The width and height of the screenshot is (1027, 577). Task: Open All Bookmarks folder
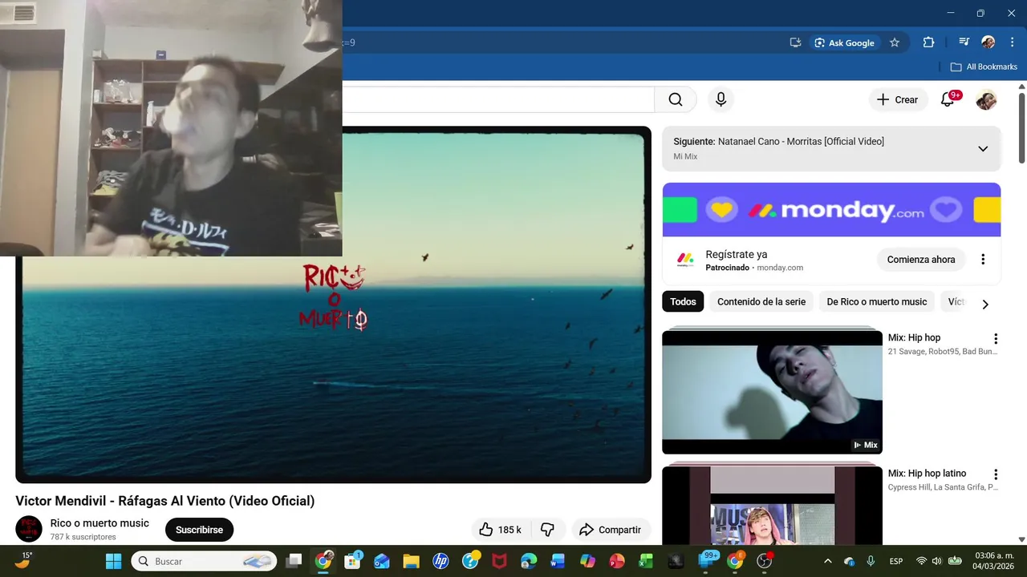click(984, 67)
